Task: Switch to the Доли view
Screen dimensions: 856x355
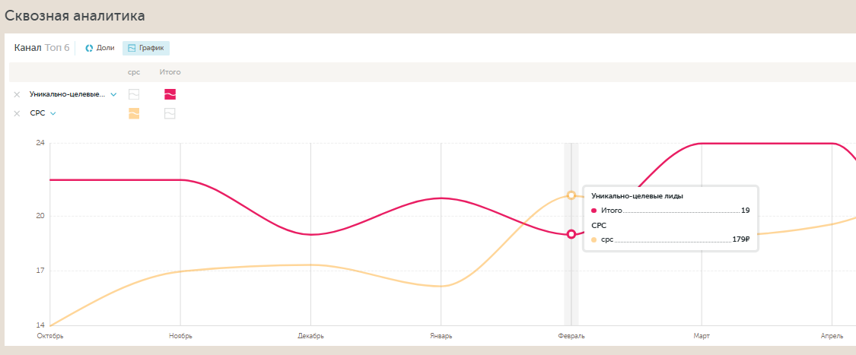Action: (100, 48)
